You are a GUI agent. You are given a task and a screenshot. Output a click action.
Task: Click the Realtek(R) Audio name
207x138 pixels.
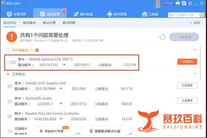[x=39, y=98]
